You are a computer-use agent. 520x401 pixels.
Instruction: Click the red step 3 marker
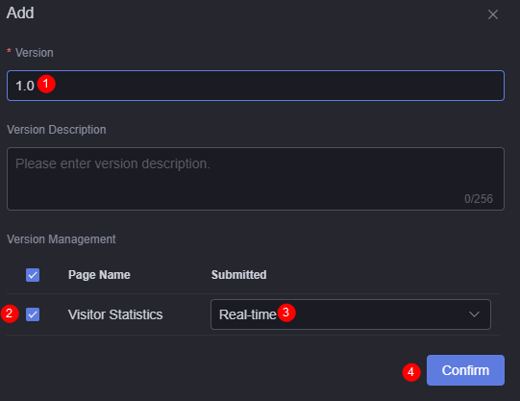pos(286,313)
